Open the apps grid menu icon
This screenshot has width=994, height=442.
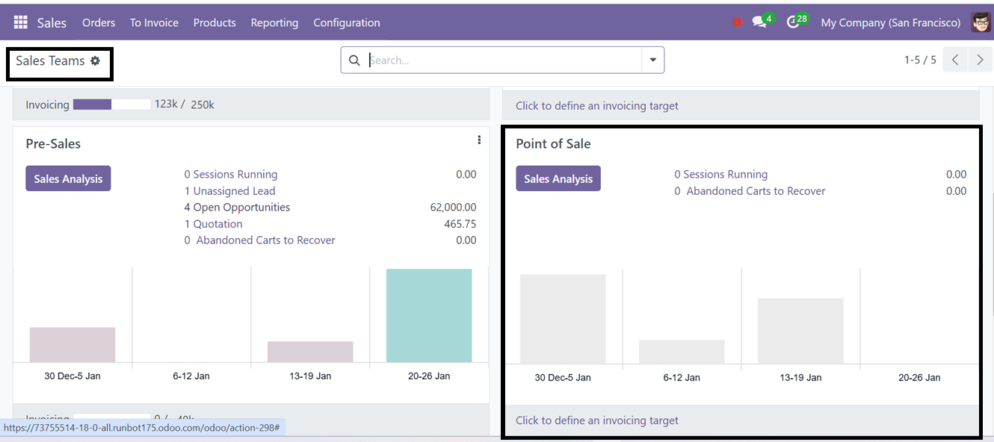[x=20, y=22]
